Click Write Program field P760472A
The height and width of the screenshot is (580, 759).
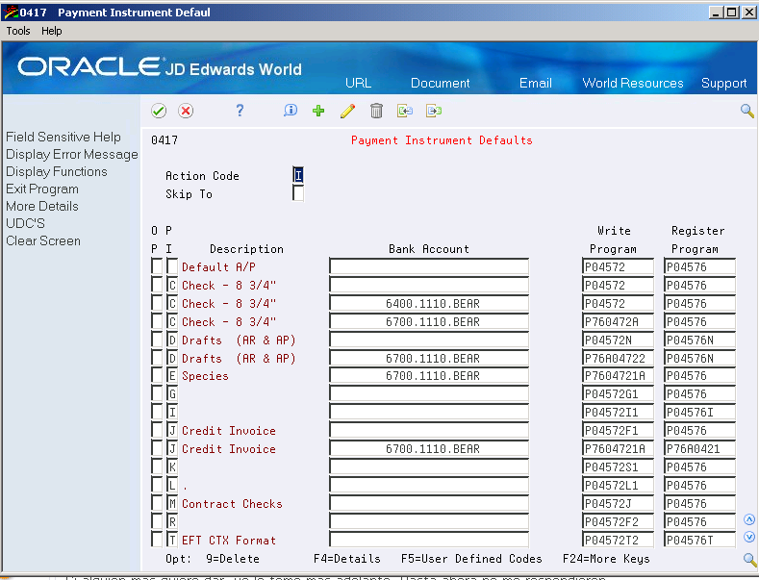coord(618,321)
